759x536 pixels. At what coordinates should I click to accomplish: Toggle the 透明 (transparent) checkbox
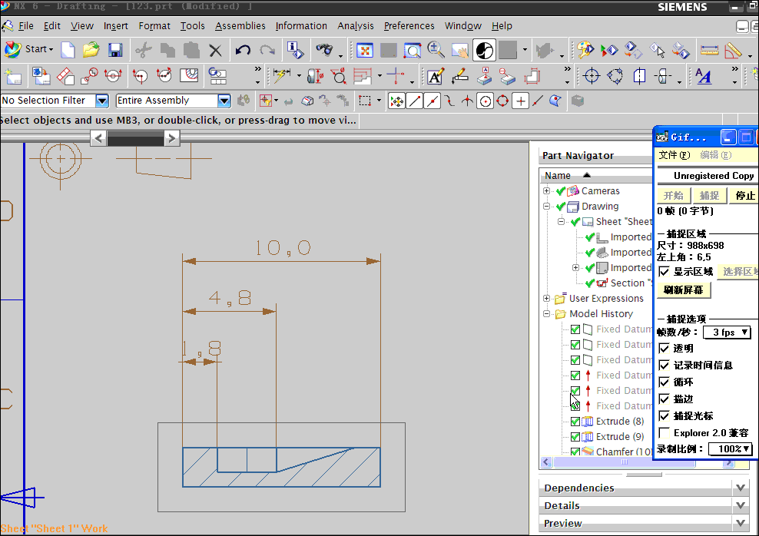(x=665, y=349)
